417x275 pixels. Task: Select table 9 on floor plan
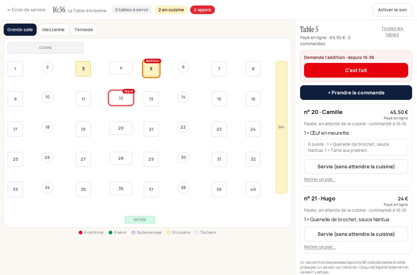(x=15, y=99)
